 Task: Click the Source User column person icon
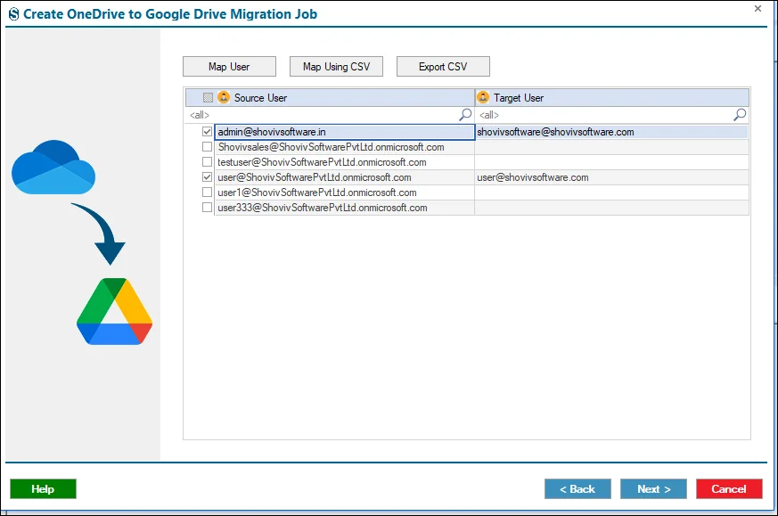[x=224, y=97]
